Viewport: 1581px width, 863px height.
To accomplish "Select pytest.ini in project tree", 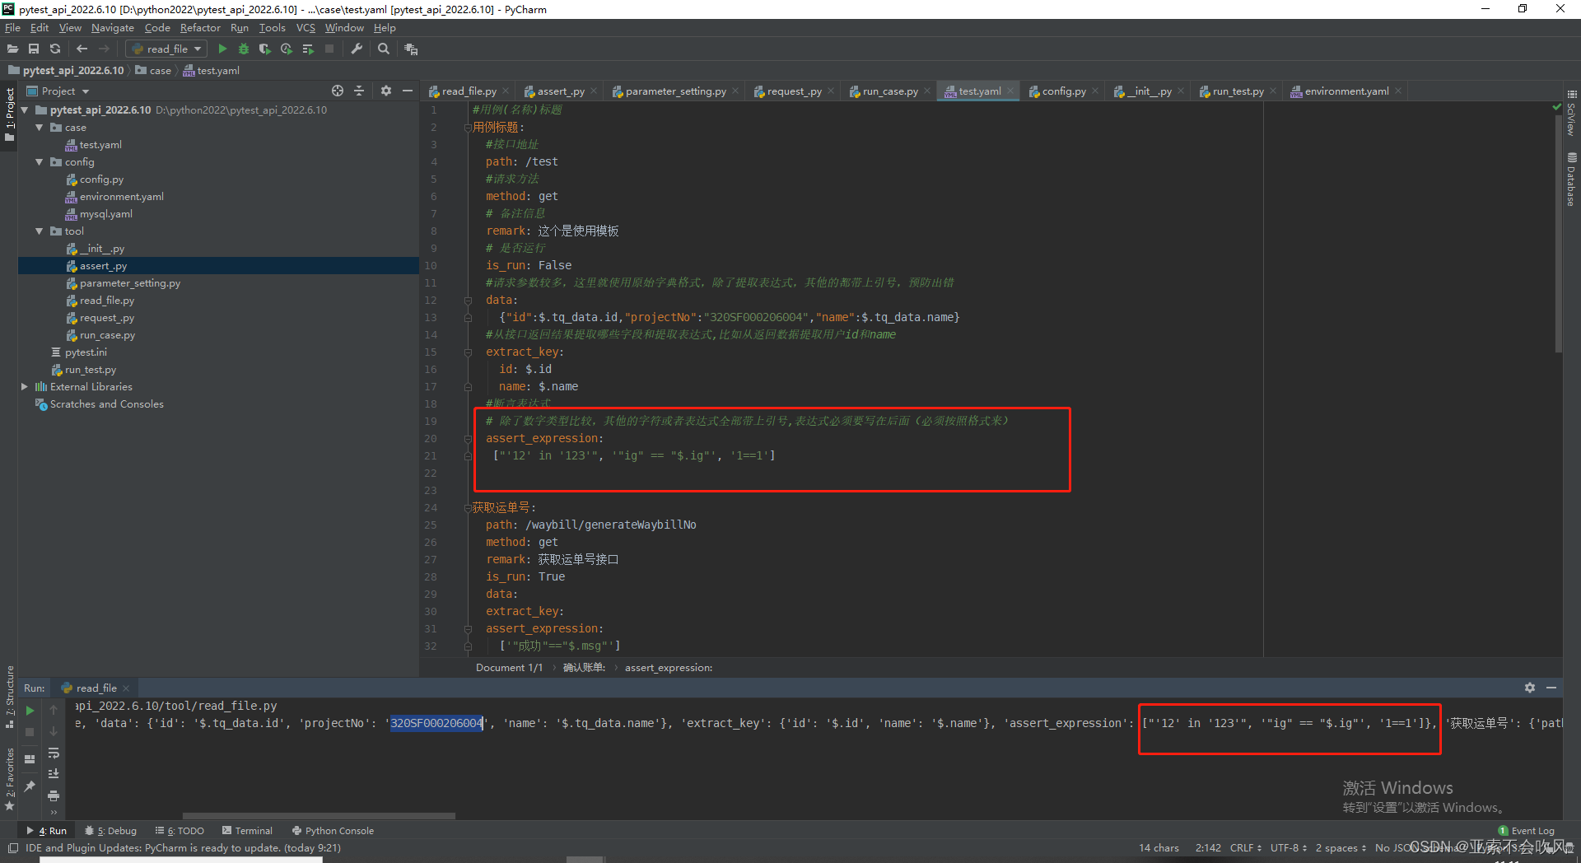I will (86, 352).
